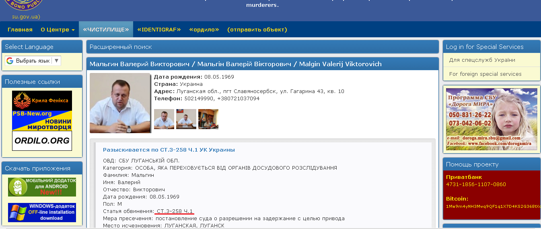The width and height of the screenshot is (541, 229).
Task: Open the Главная menu item
Action: pos(20,30)
